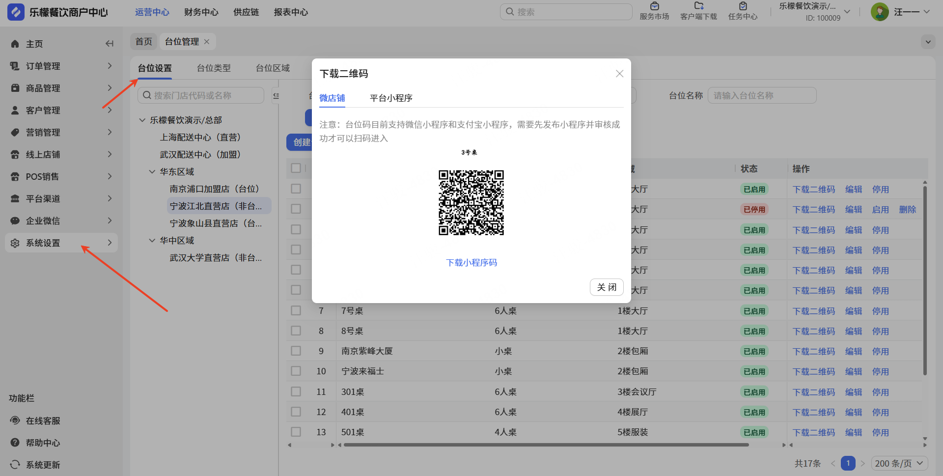Click the 系统更新 refresh icon
Screen dimensions: 943x476
point(15,465)
